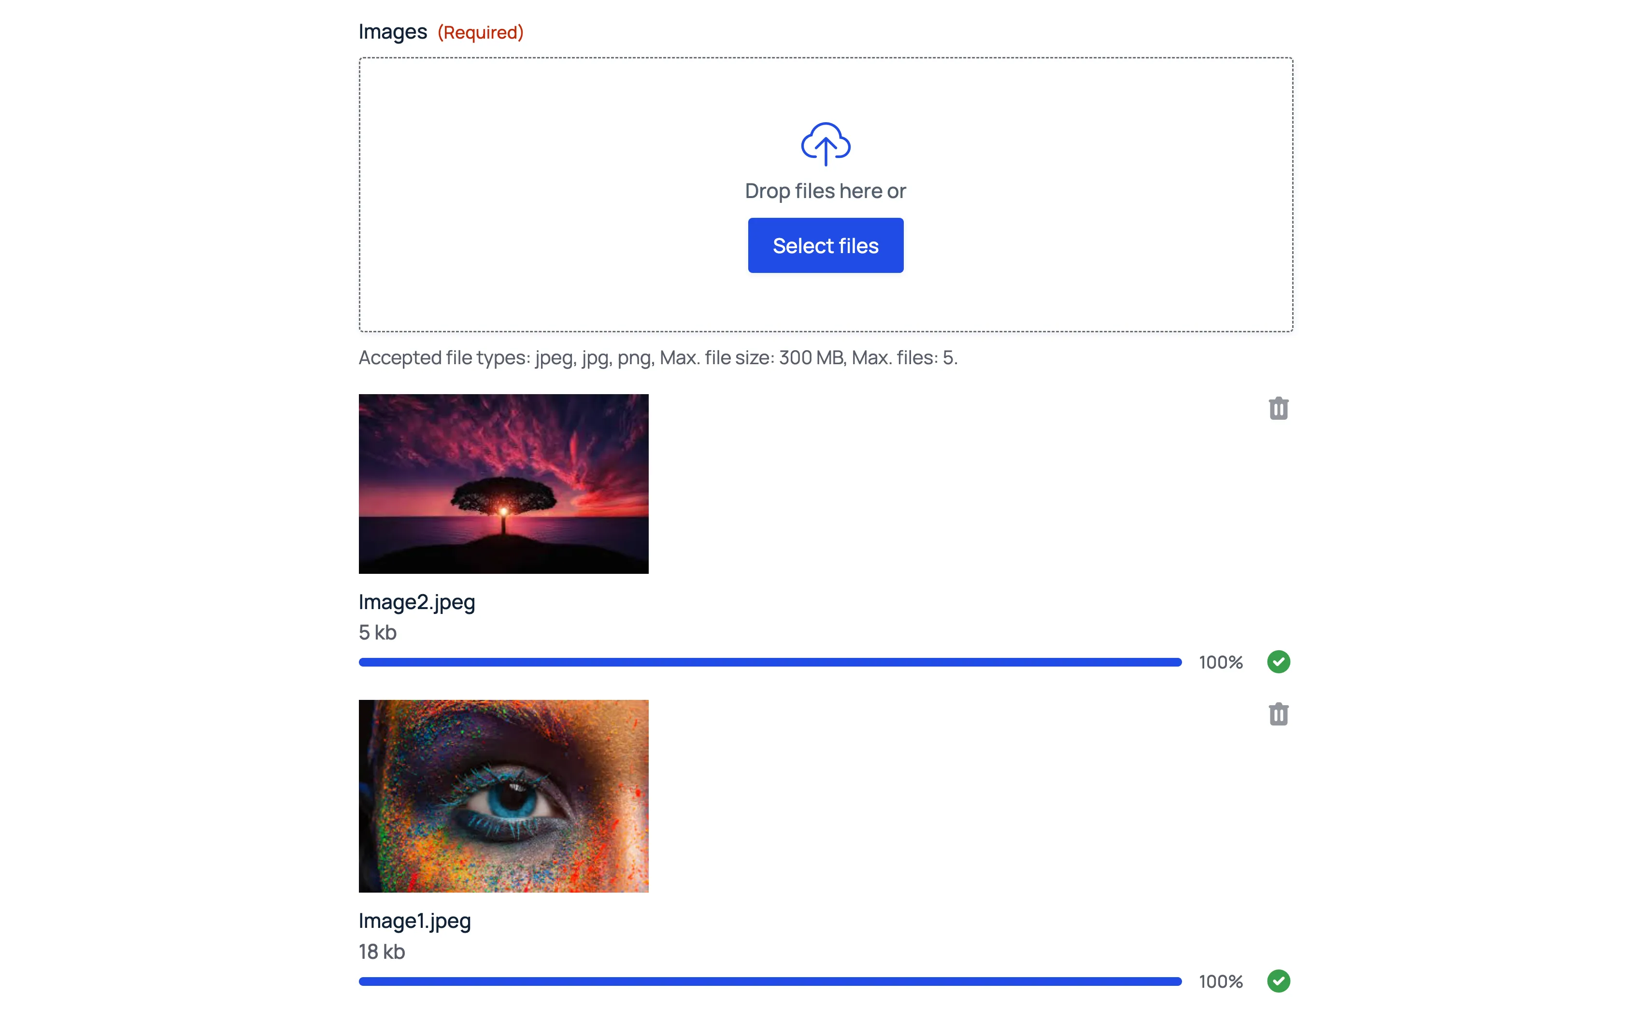Click Image2.jpeg upload progress bar
Image resolution: width=1652 pixels, height=1024 pixels.
point(769,662)
